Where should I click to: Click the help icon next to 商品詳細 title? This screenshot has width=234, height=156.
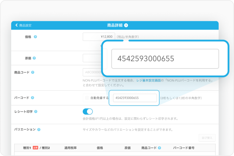coord(126,25)
